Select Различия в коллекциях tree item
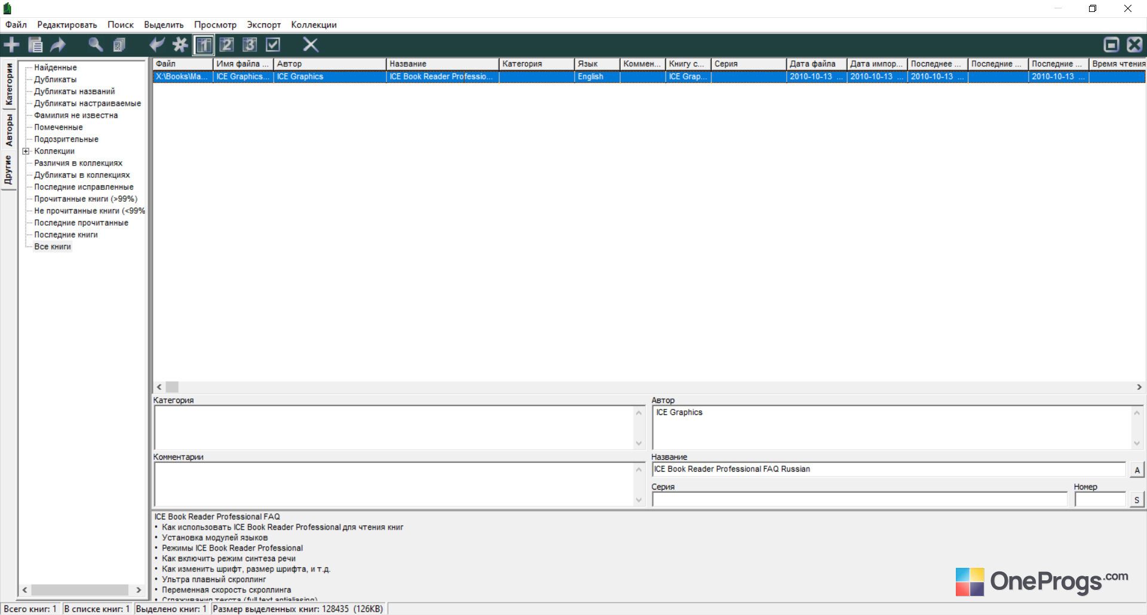Screen dimensions: 1147x615 78,163
